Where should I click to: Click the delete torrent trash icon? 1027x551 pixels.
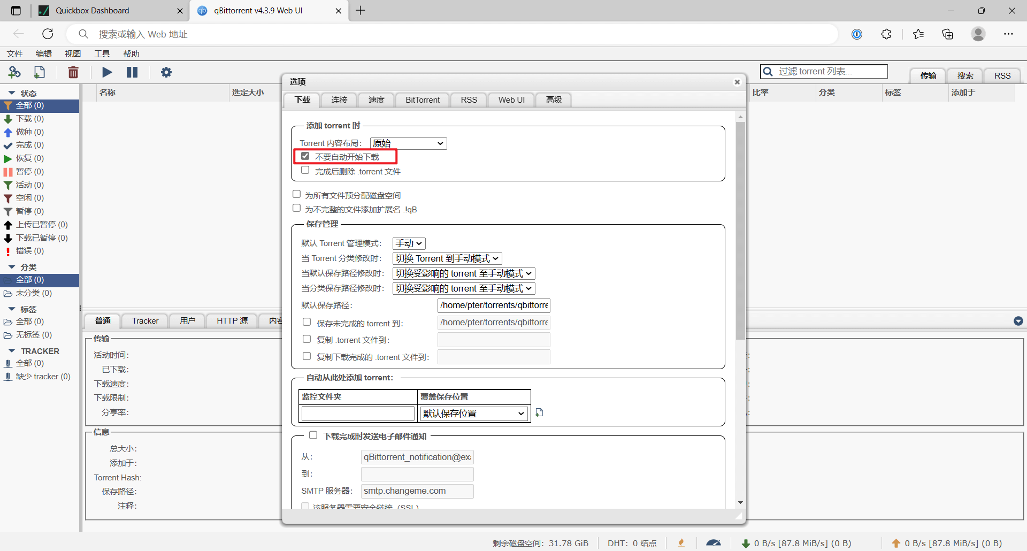tap(73, 72)
